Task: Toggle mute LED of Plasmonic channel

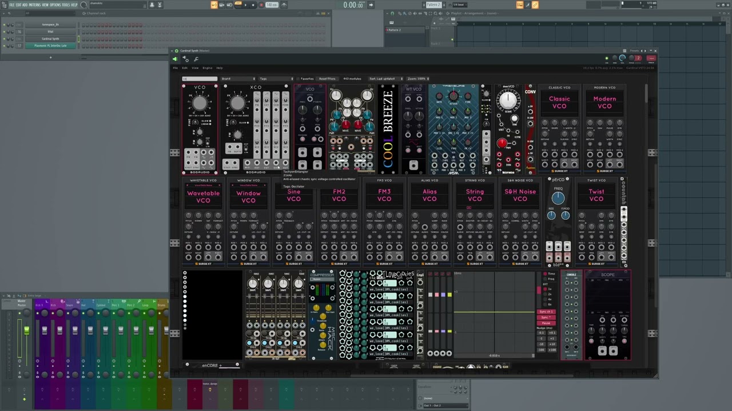Action: [x=5, y=46]
